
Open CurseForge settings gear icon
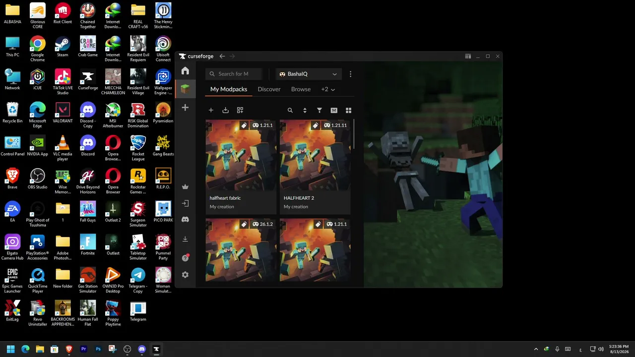(185, 275)
